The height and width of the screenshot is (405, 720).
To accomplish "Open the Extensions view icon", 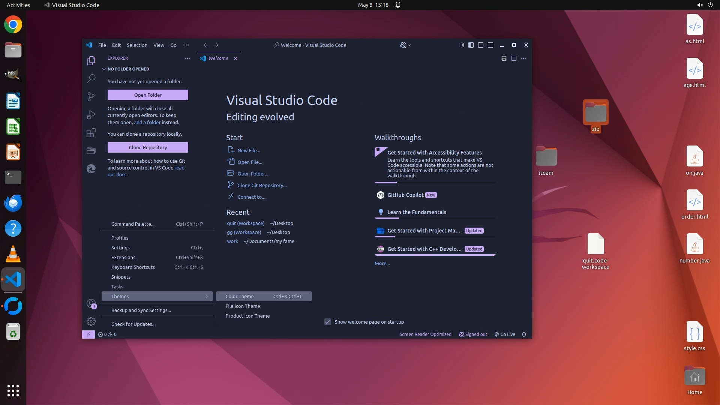I will pyautogui.click(x=91, y=133).
